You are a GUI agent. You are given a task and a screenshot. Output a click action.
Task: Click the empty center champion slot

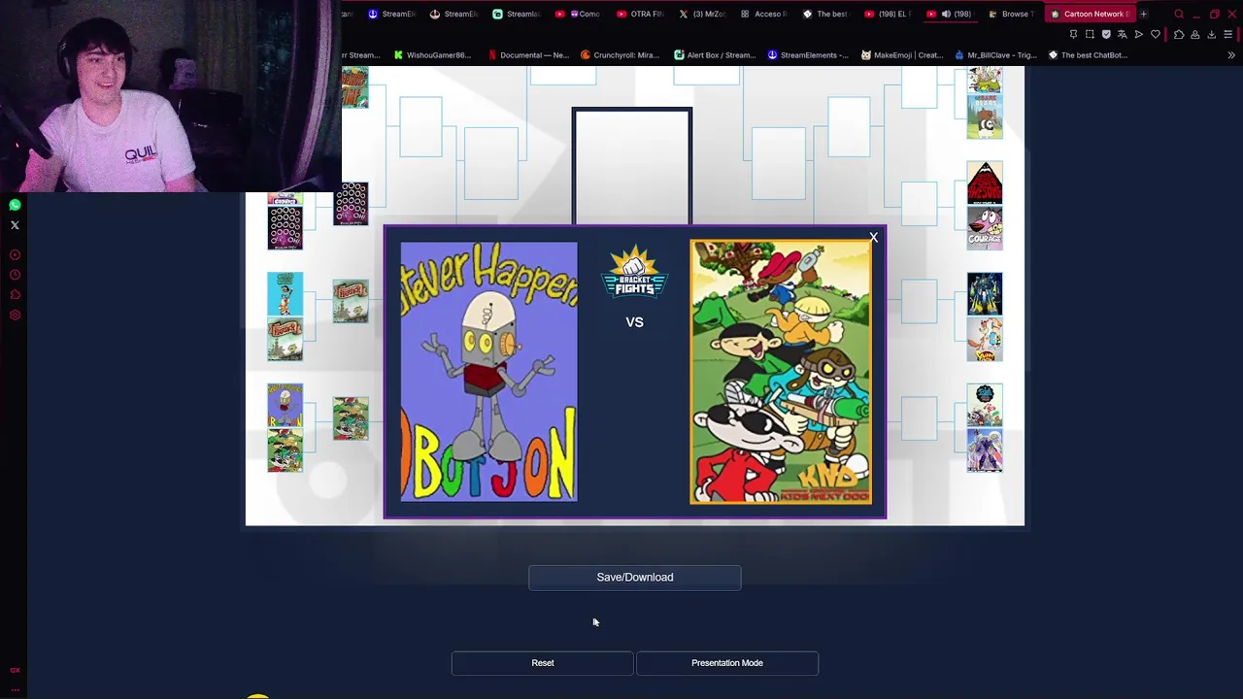[632, 166]
